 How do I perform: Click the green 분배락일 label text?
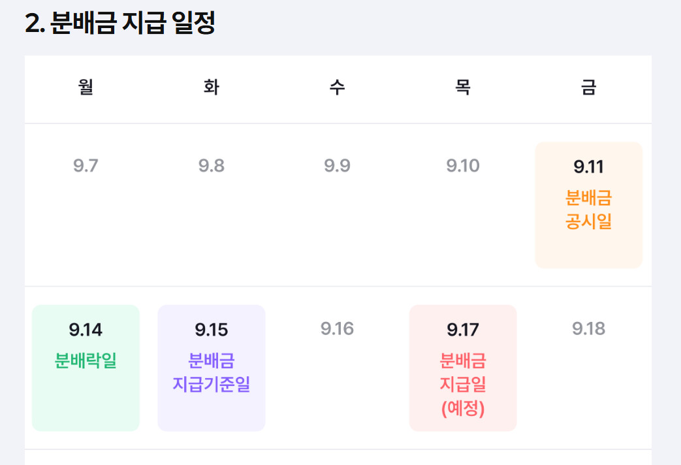coord(86,361)
